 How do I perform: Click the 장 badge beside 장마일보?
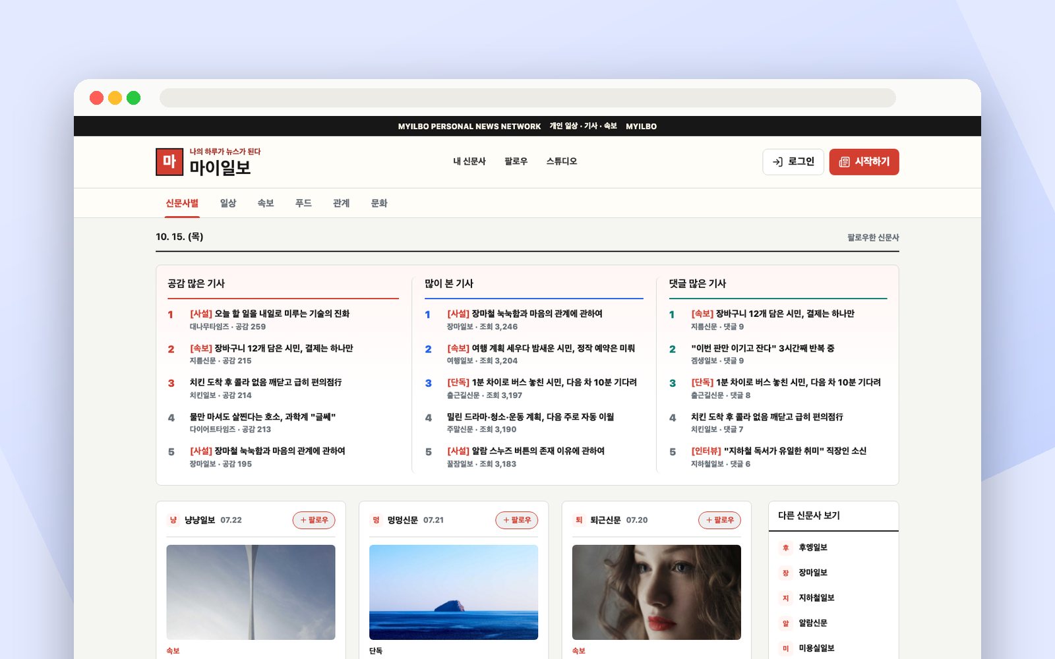[785, 573]
